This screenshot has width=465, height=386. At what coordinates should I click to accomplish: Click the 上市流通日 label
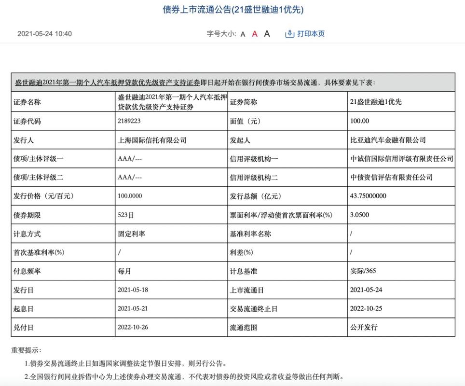click(247, 290)
